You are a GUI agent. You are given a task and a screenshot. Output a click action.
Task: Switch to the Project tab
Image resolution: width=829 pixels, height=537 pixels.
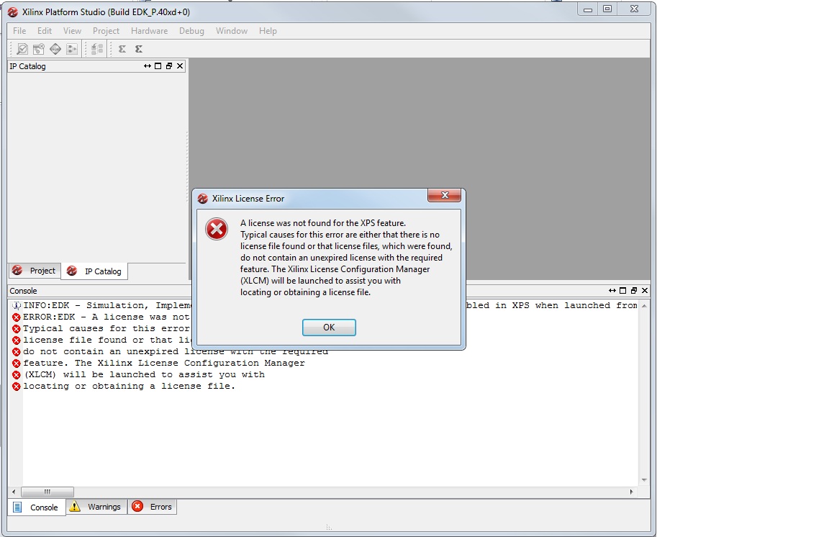point(35,271)
